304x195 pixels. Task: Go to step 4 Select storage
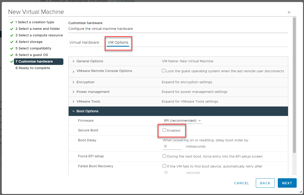[29, 42]
